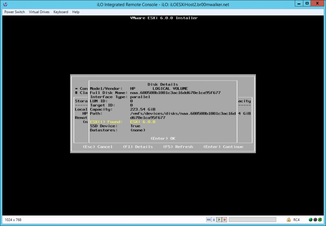Click the LUN ID label
The width and height of the screenshot is (326, 226).
99,101
